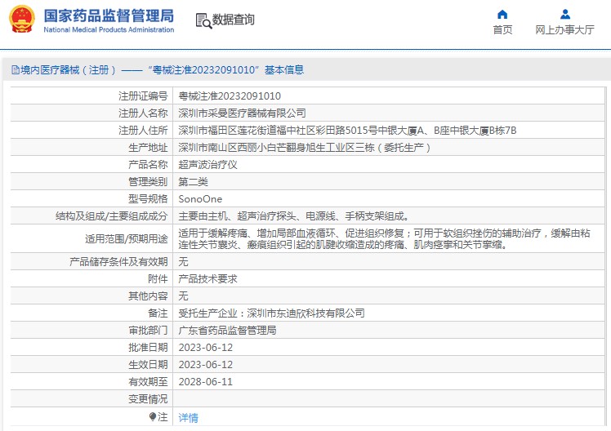Click the 批准日期 label
611x431 pixels.
[148, 347]
